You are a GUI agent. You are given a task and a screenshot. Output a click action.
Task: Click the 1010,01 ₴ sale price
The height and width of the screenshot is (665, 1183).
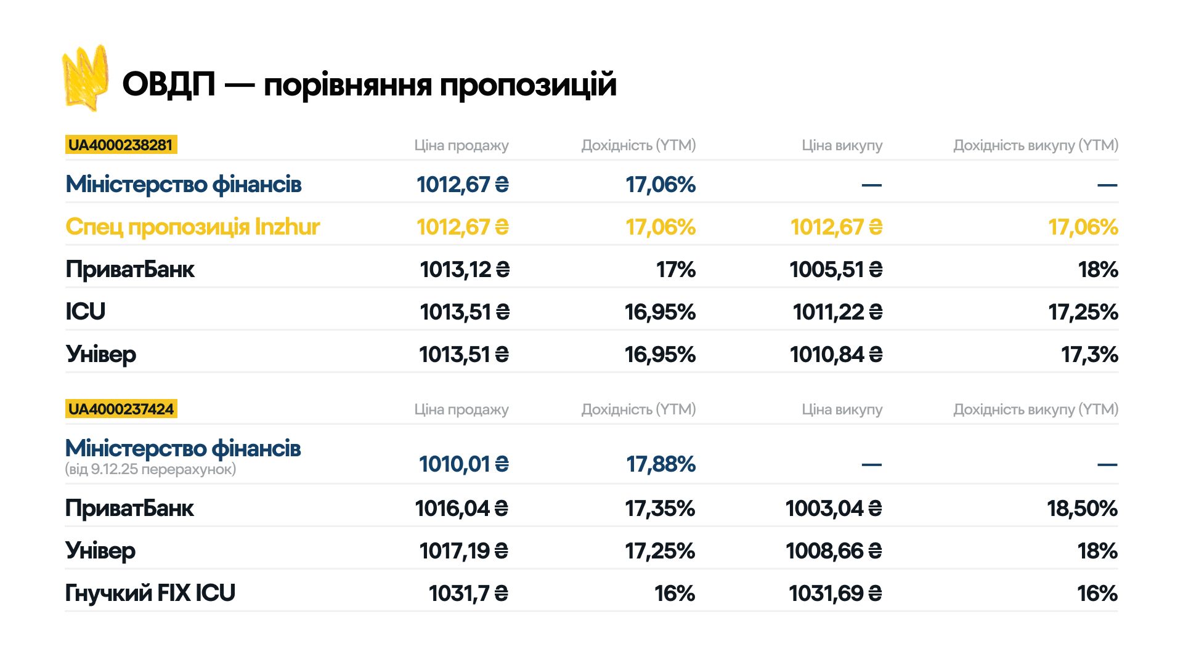pos(463,464)
